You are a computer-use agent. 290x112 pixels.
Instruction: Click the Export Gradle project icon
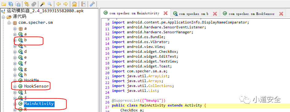18,4
